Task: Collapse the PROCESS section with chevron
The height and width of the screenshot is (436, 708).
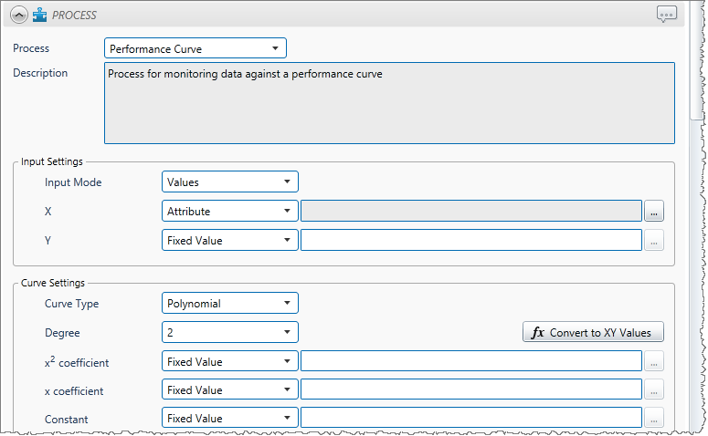Action: [19, 15]
